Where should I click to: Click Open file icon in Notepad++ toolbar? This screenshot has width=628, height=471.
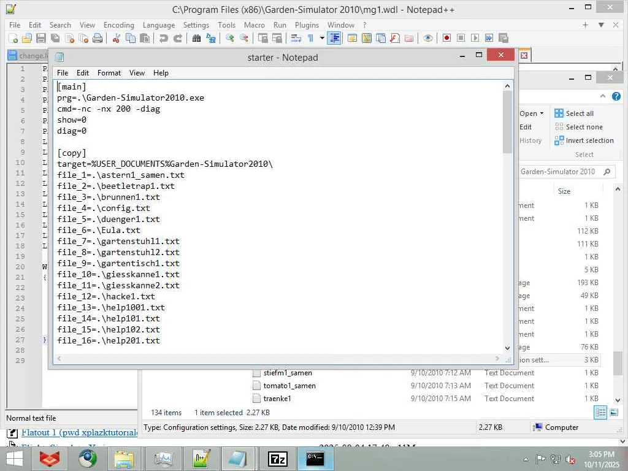pos(27,38)
